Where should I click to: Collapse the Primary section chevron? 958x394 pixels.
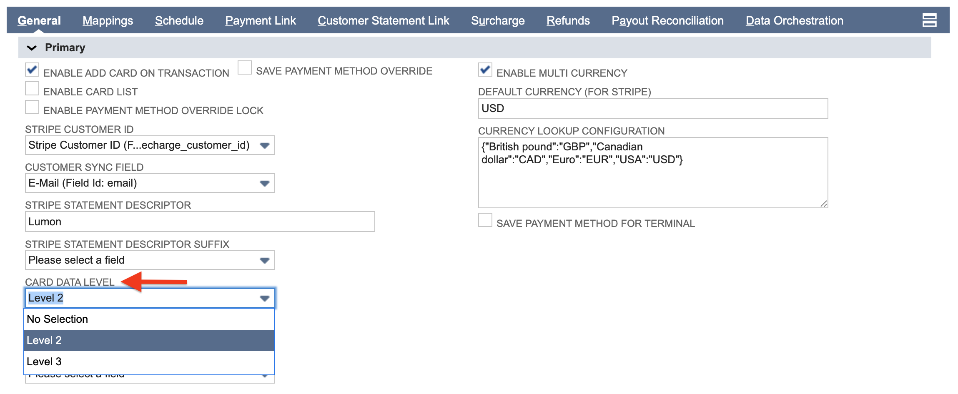click(32, 48)
